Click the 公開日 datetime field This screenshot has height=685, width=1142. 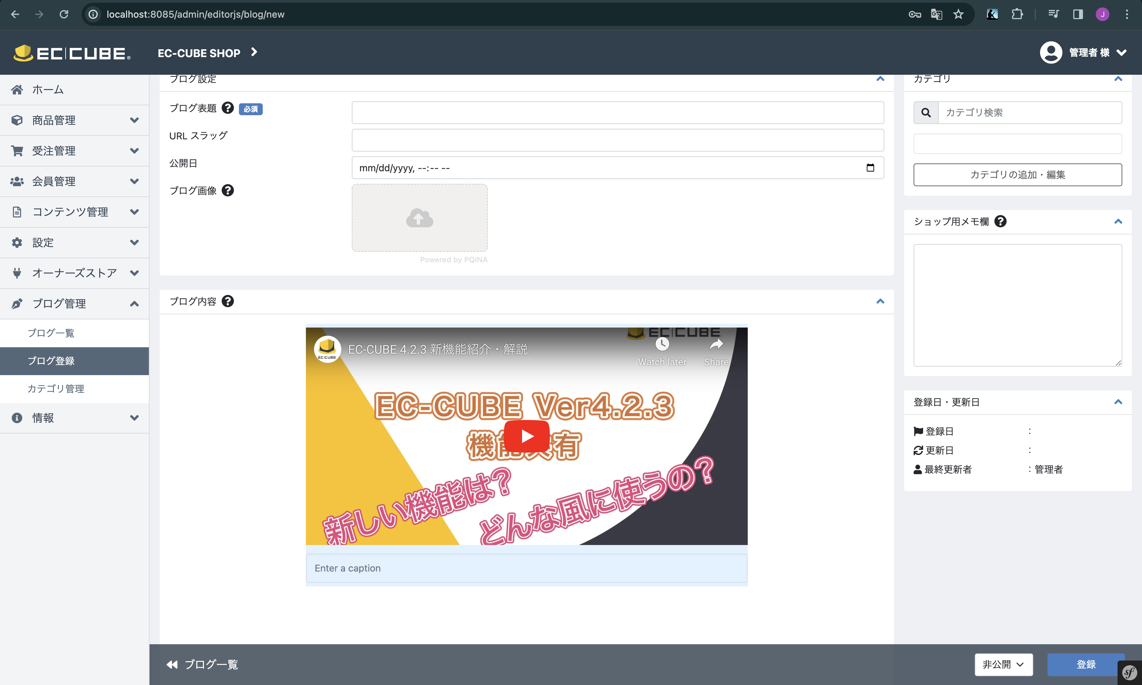coord(618,168)
